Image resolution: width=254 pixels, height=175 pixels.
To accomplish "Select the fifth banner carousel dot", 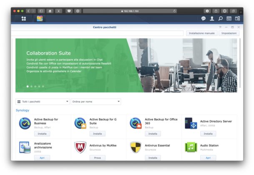I will pyautogui.click(x=43, y=86).
